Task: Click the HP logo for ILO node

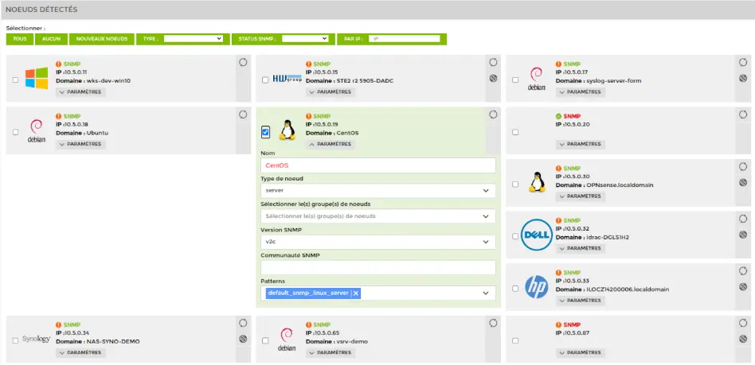Action: 536,285
